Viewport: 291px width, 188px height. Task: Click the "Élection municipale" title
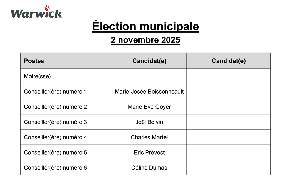[x=145, y=26]
